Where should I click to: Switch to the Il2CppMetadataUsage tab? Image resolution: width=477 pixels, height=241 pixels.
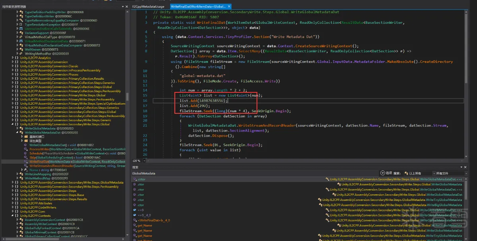(148, 7)
